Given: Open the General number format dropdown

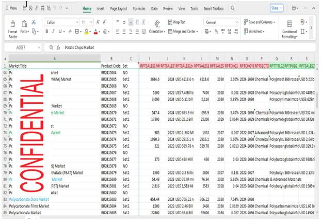Looking at the screenshot, I should coord(221,22).
